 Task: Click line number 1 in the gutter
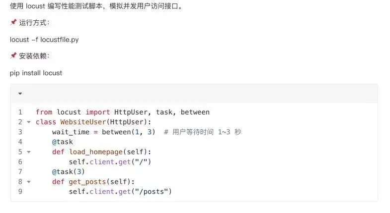[x=20, y=112]
